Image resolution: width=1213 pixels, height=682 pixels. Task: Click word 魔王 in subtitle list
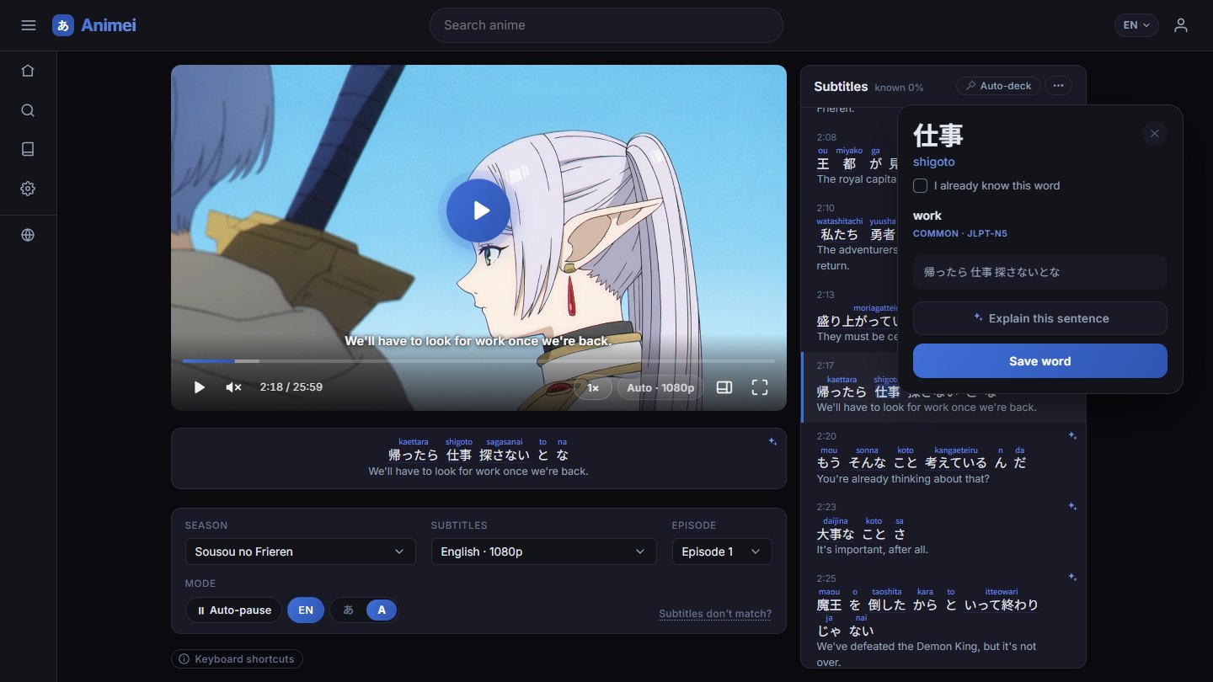pyautogui.click(x=830, y=605)
